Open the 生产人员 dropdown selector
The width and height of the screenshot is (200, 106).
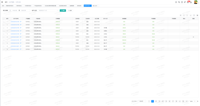coord(48,11)
